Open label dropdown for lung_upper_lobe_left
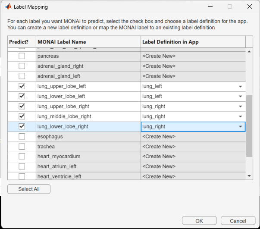Image resolution: width=260 pixels, height=229 pixels. [240, 86]
